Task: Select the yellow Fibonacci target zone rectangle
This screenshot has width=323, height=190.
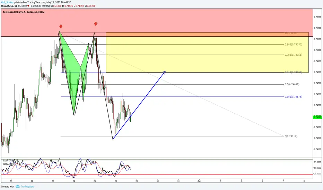Action: click(207, 53)
